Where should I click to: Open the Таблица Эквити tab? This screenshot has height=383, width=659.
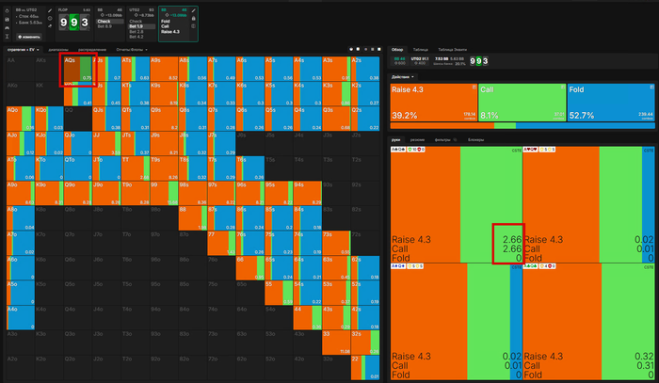pyautogui.click(x=452, y=50)
